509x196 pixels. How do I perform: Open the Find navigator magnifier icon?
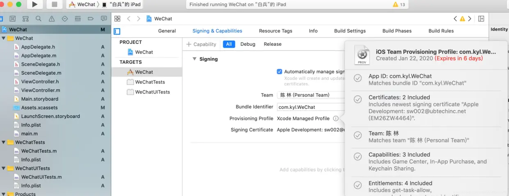(39, 19)
